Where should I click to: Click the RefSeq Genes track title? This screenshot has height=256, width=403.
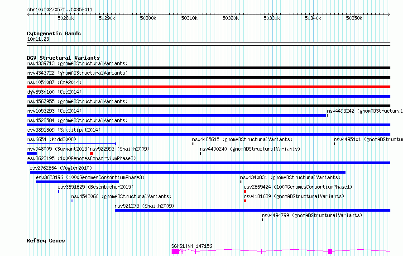coord(46,241)
